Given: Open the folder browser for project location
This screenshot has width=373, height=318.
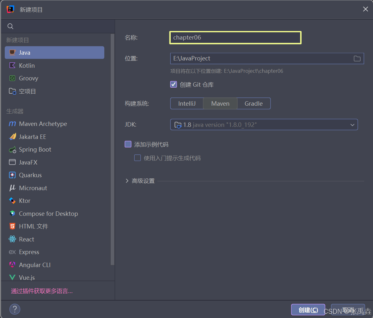Looking at the screenshot, I should (x=357, y=59).
